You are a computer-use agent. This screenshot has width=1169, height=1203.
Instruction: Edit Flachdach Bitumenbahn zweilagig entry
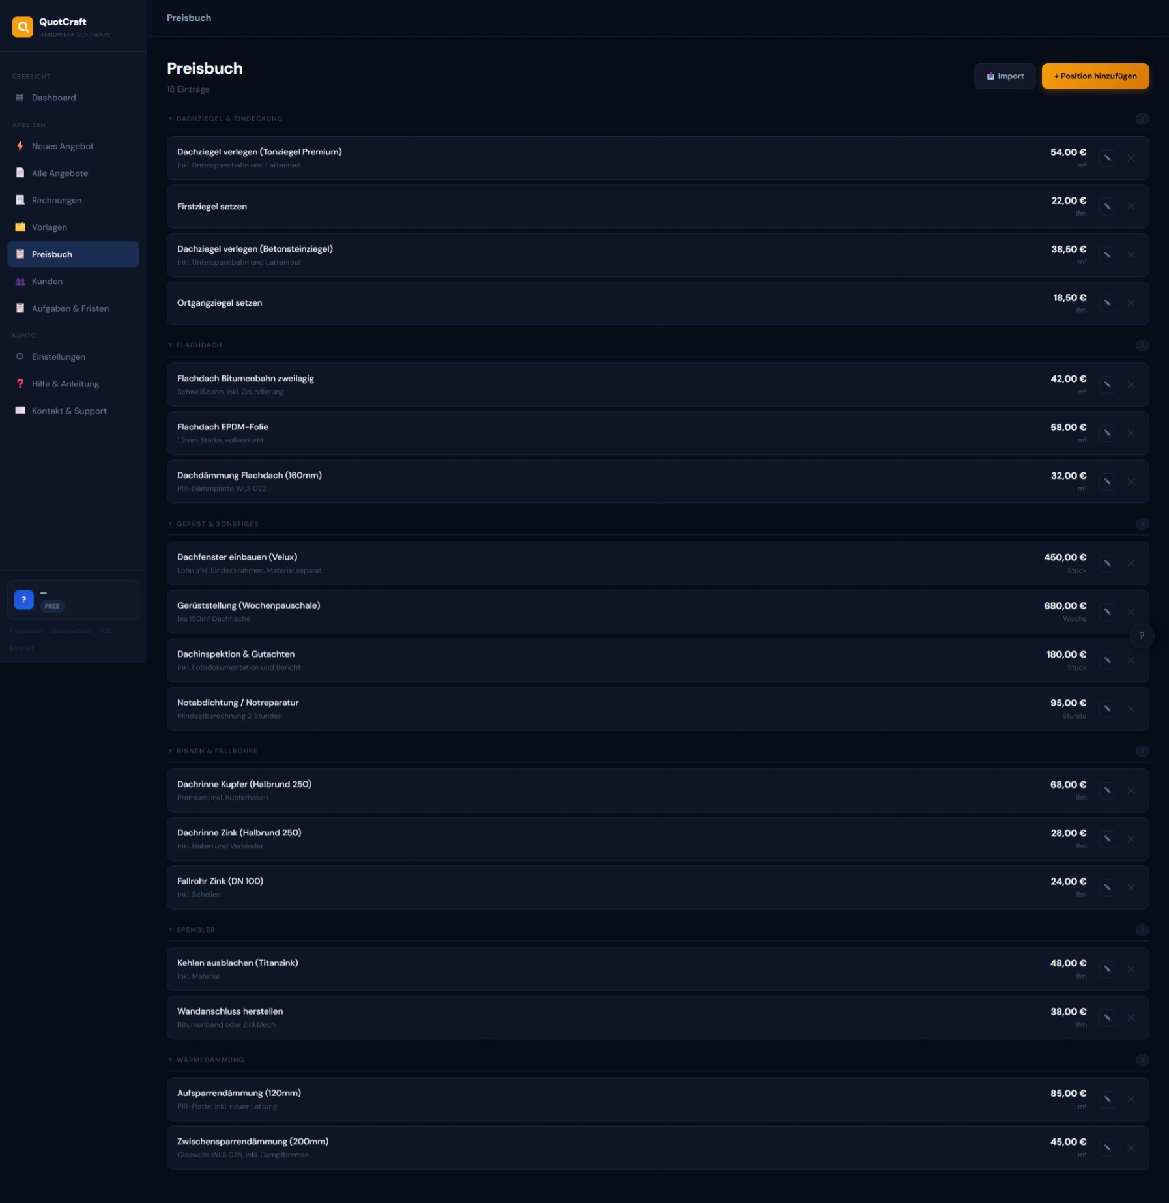[x=1107, y=384]
